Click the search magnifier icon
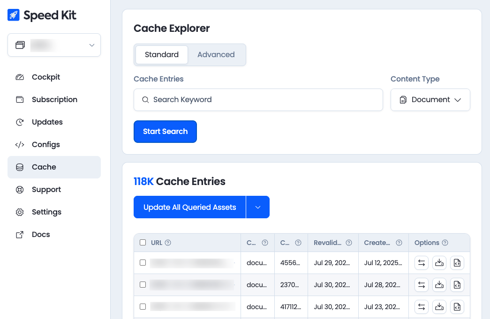 tap(145, 100)
